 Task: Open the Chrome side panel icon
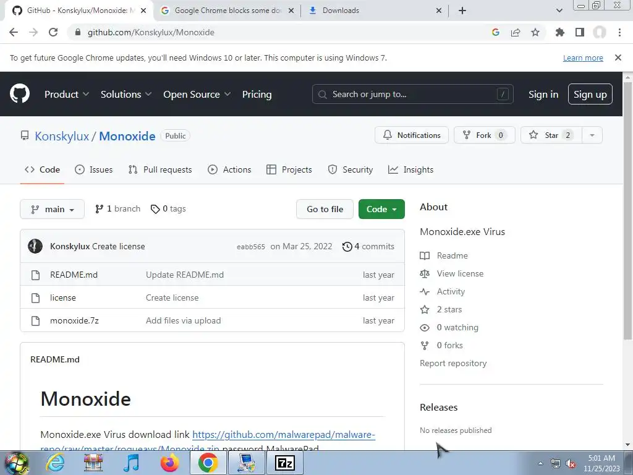[580, 32]
